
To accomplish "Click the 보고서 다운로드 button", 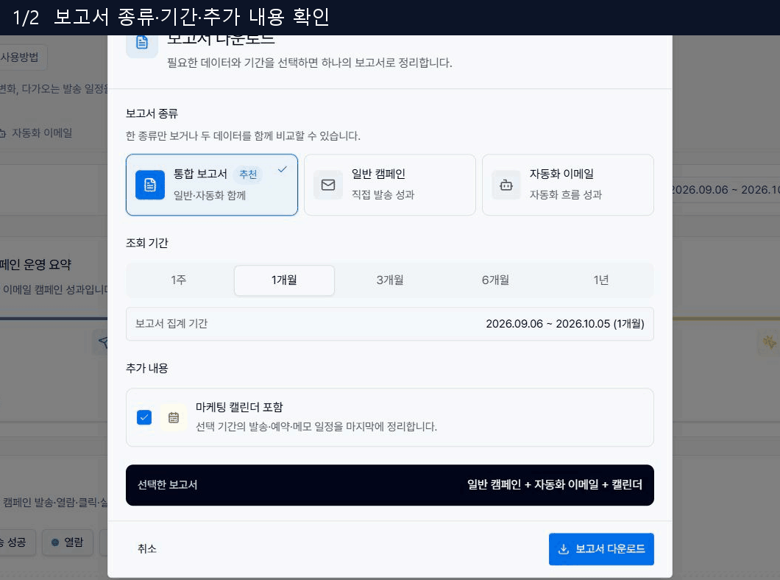I will (601, 548).
